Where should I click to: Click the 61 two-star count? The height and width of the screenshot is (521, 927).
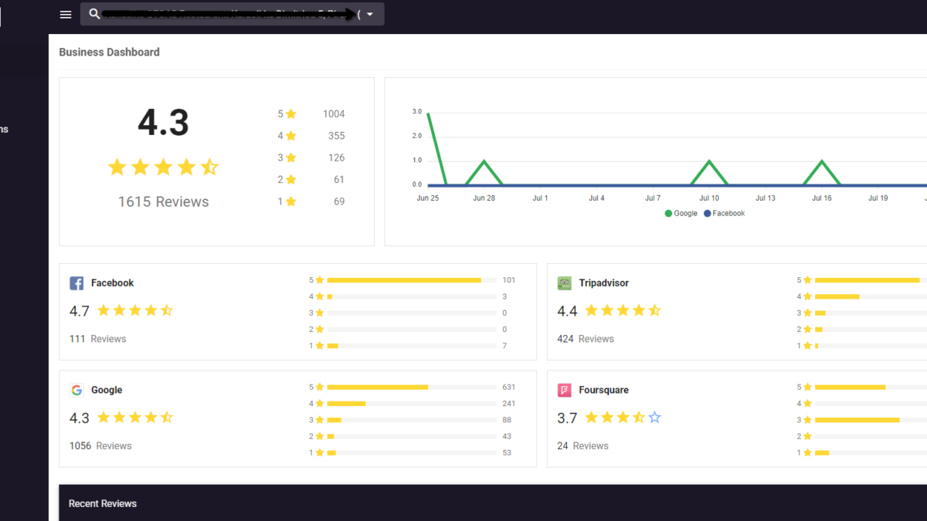339,180
